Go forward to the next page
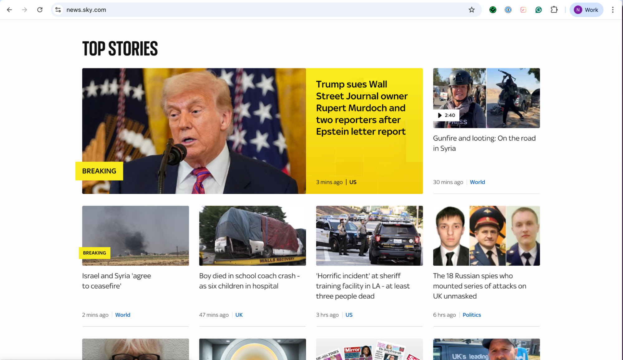The width and height of the screenshot is (623, 360). pyautogui.click(x=24, y=10)
